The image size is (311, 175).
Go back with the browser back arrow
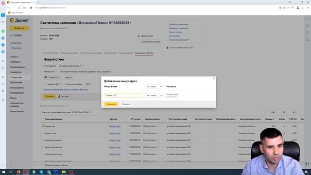(9, 8)
